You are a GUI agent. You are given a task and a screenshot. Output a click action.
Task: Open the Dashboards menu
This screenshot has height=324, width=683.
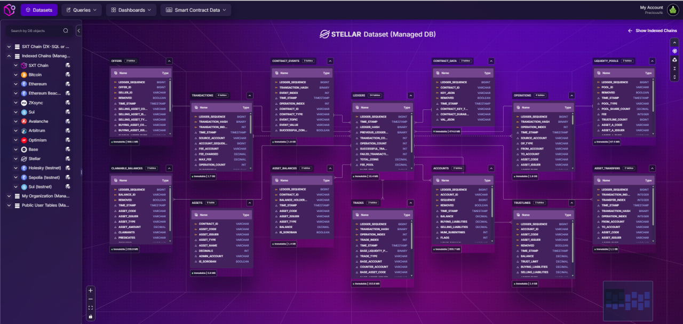pos(131,10)
